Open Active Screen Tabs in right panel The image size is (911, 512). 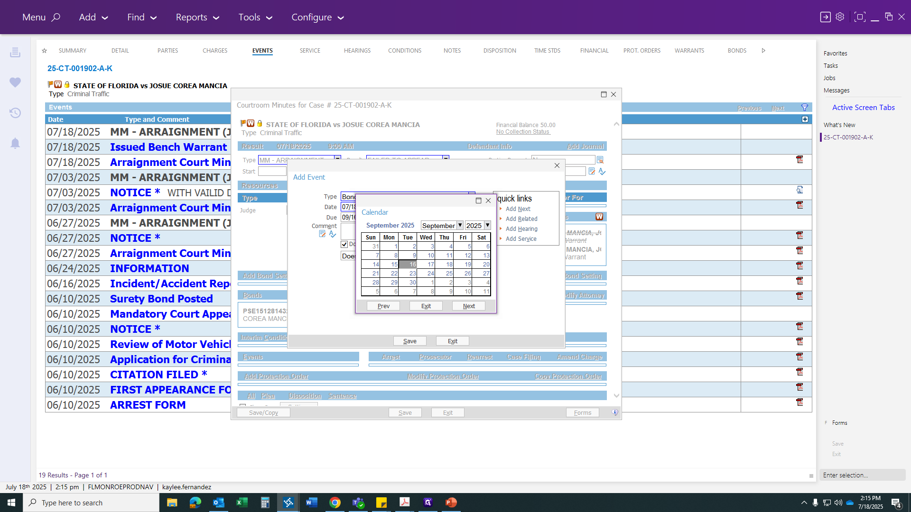click(x=863, y=108)
